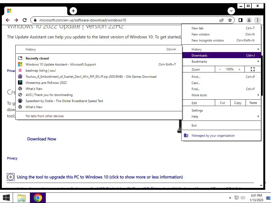
Task: Go back using the browser back arrow
Action: (8, 20)
